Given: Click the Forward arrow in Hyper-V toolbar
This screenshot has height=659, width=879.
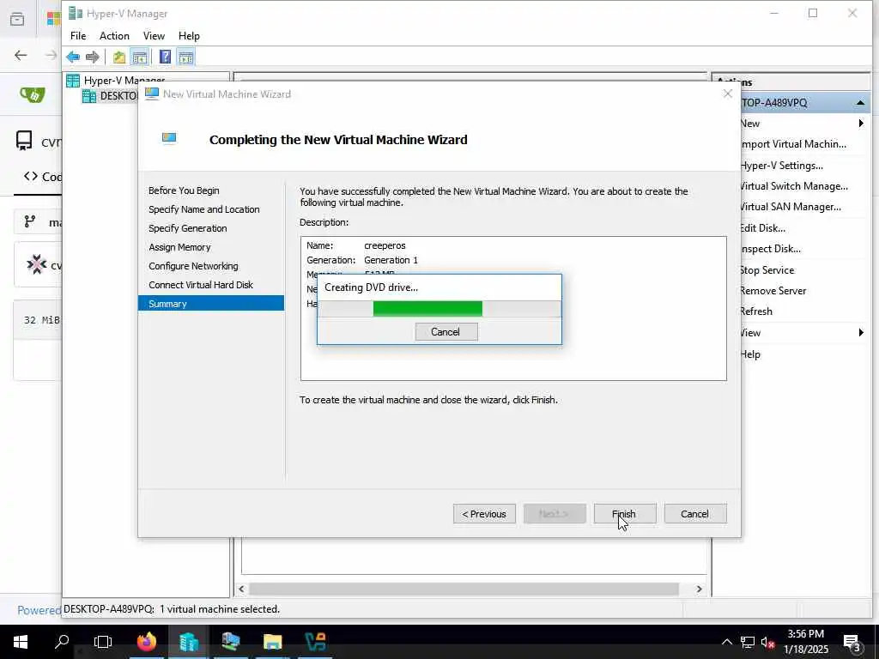Looking at the screenshot, I should click(93, 57).
